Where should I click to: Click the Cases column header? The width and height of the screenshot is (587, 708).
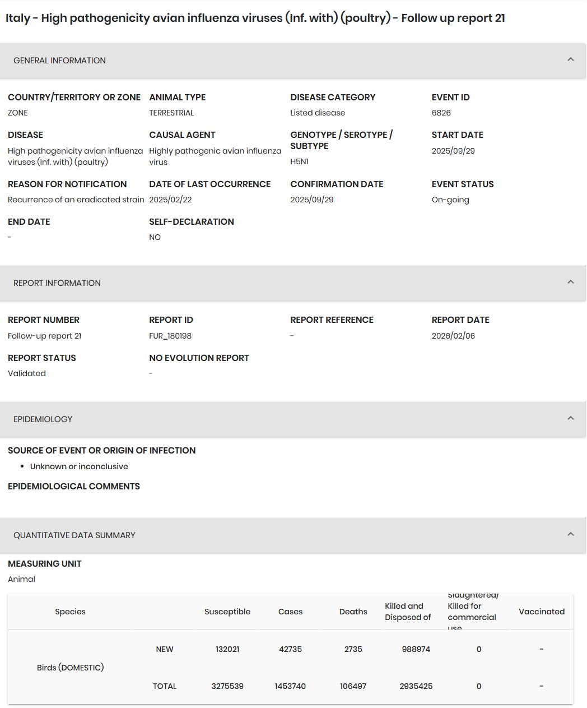(290, 612)
